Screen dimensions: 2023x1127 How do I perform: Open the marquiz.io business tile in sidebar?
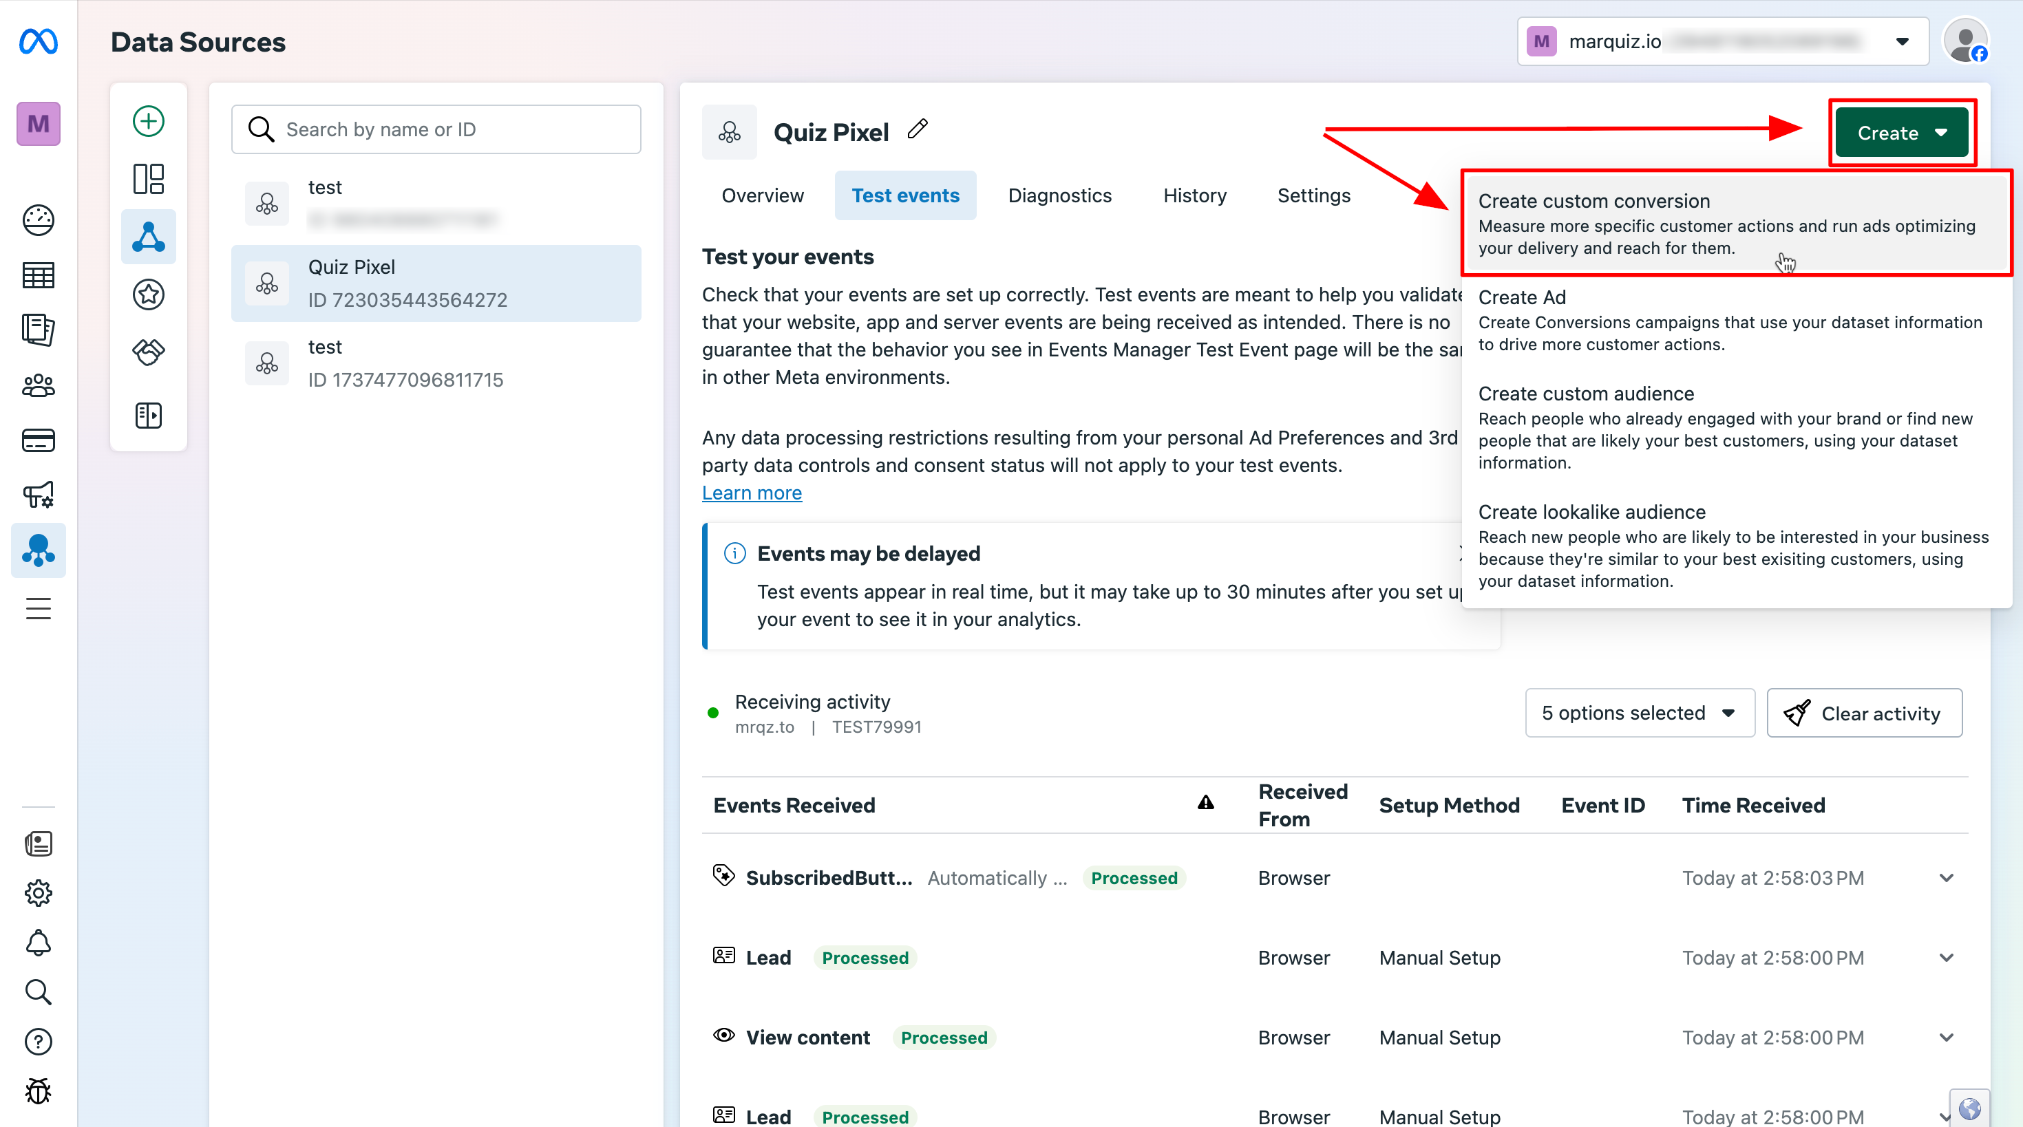38,124
